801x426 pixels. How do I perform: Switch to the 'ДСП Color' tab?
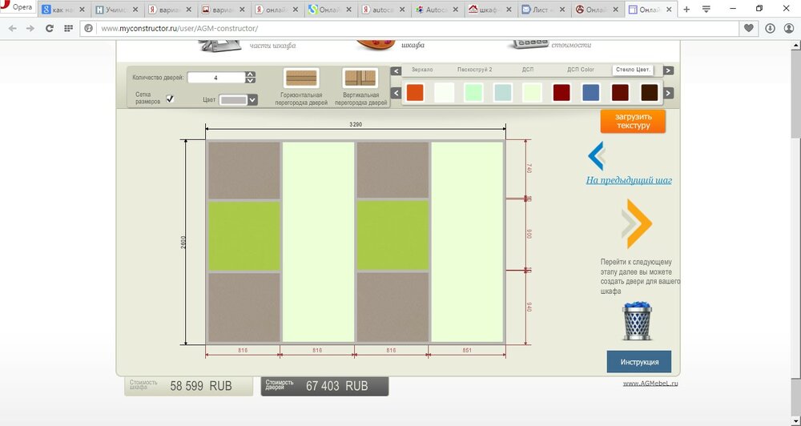pyautogui.click(x=581, y=70)
